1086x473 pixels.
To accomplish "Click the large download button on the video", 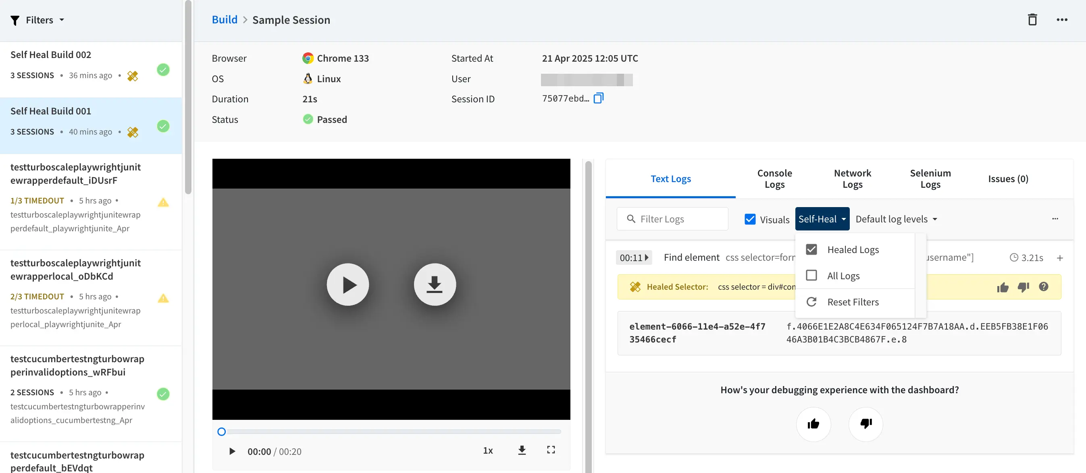I will (x=434, y=285).
